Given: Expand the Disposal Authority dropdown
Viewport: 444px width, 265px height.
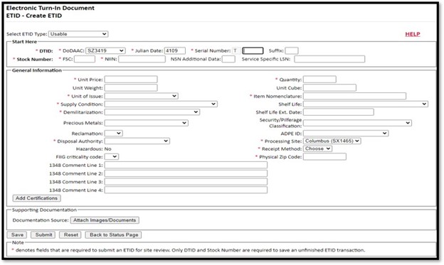Looking at the screenshot, I should 137,141.
